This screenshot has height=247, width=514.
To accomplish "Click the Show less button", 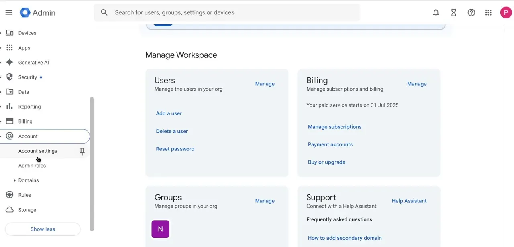I will coord(43,229).
